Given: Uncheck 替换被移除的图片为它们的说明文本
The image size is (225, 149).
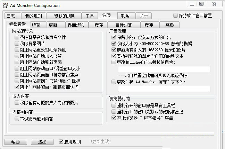Looking at the screenshot, I should tap(114, 56).
